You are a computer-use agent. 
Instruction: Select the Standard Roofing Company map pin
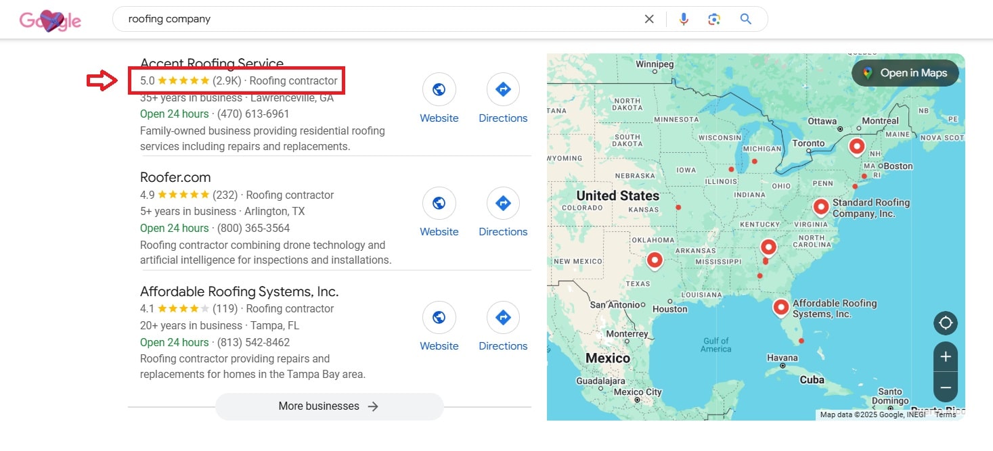pyautogui.click(x=820, y=206)
